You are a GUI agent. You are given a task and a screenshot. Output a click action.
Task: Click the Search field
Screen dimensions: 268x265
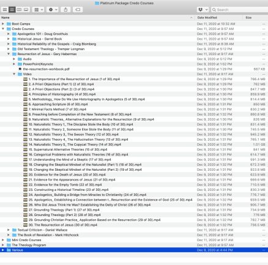tap(239, 10)
